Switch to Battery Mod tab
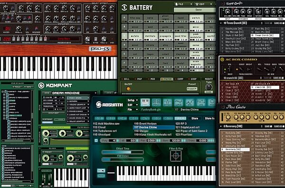 tap(152, 79)
